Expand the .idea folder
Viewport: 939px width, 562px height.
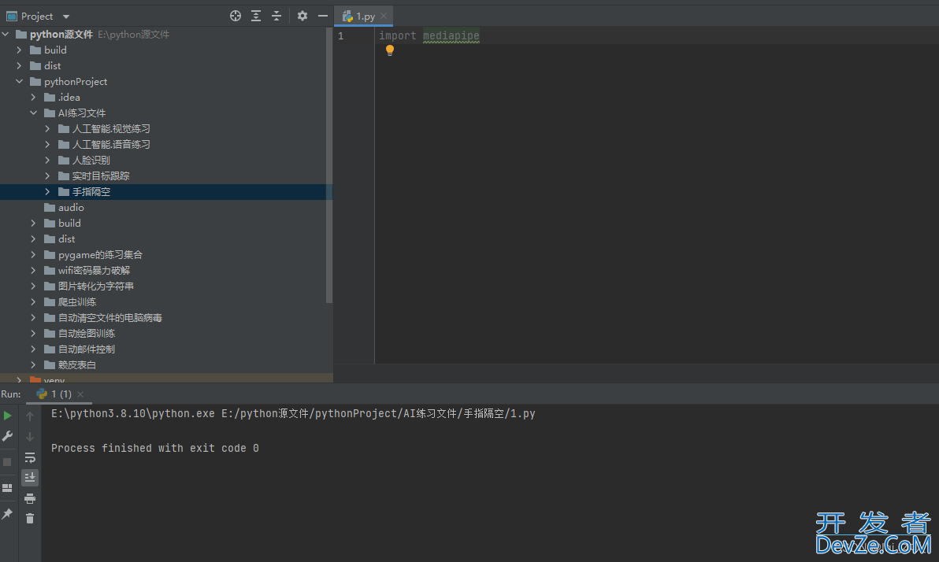(x=34, y=97)
